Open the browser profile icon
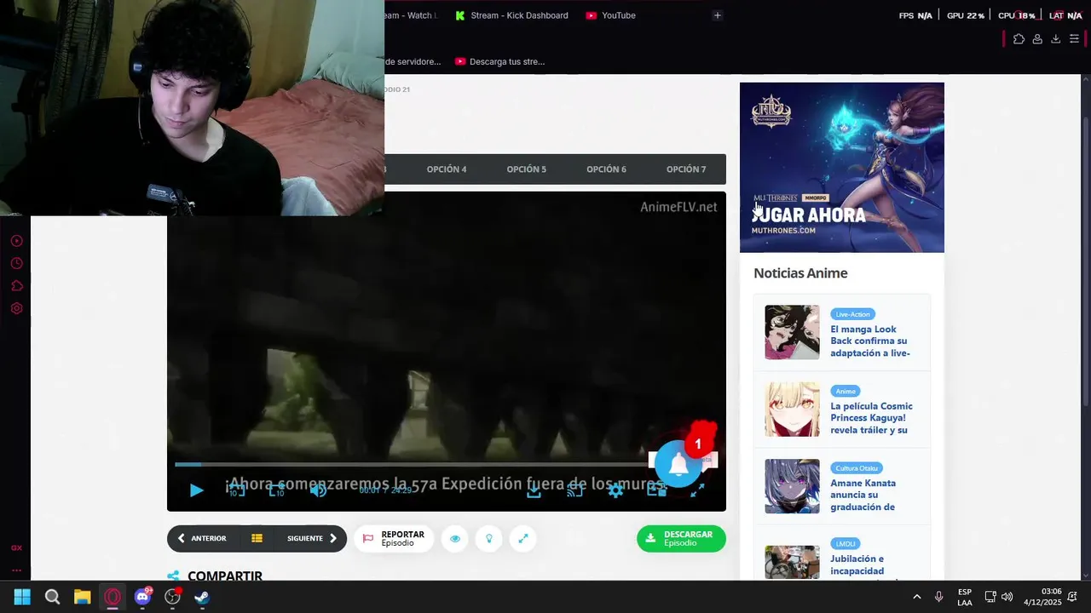Screen dimensions: 1091x613 (x=1037, y=39)
